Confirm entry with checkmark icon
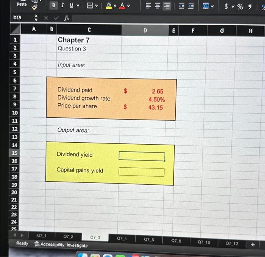The width and height of the screenshot is (265, 257). click(56, 18)
